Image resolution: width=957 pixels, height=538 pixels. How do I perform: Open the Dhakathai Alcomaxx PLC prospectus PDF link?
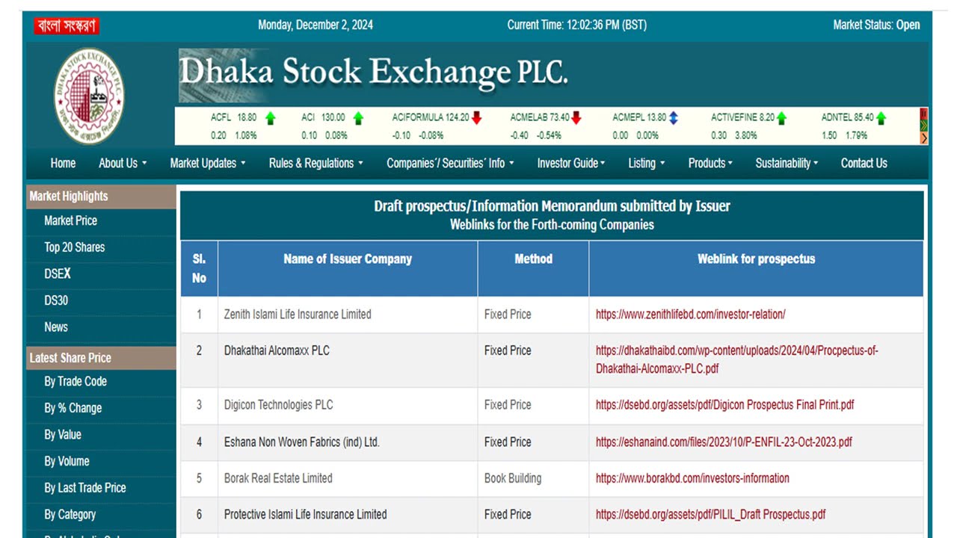coord(736,359)
